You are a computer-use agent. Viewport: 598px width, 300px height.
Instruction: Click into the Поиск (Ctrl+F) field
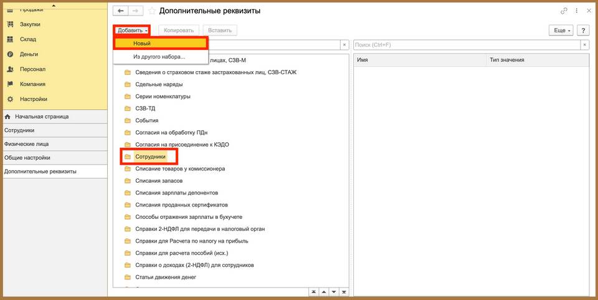(466, 45)
